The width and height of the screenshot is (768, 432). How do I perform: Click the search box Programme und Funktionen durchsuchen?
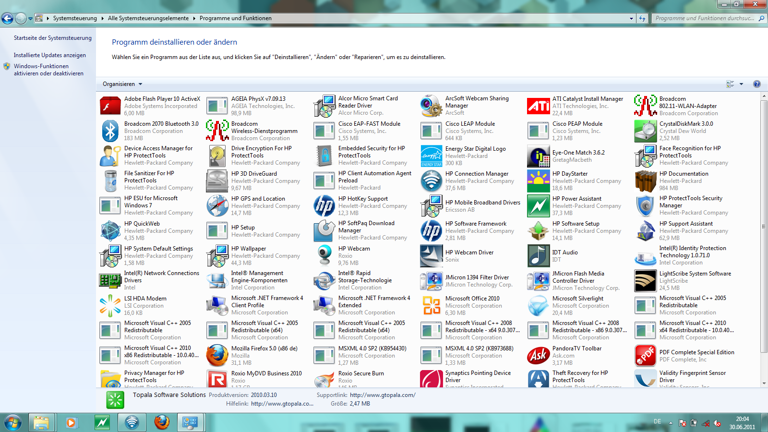704,18
